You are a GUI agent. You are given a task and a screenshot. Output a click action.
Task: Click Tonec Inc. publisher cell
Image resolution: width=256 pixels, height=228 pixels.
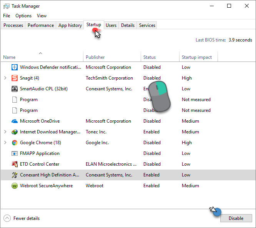pyautogui.click(x=96, y=132)
